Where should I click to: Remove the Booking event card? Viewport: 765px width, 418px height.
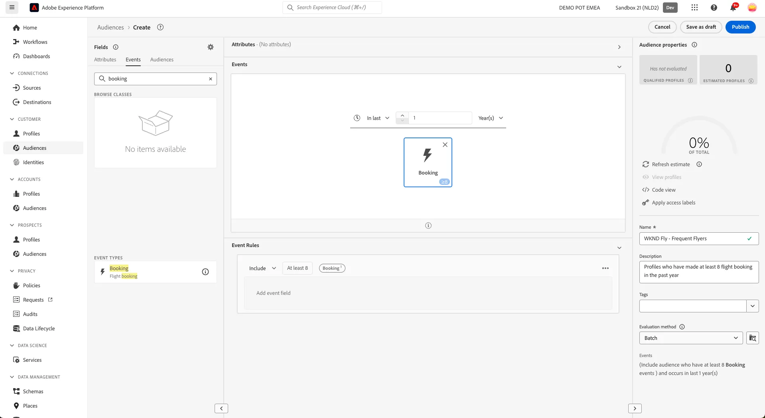click(445, 145)
